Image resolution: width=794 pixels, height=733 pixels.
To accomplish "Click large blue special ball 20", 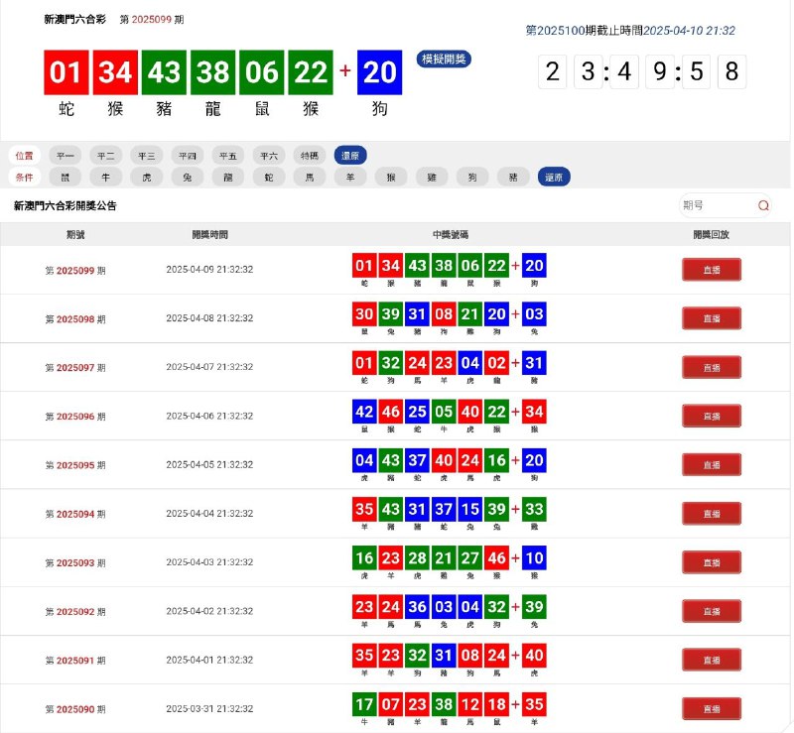I will click(x=380, y=72).
